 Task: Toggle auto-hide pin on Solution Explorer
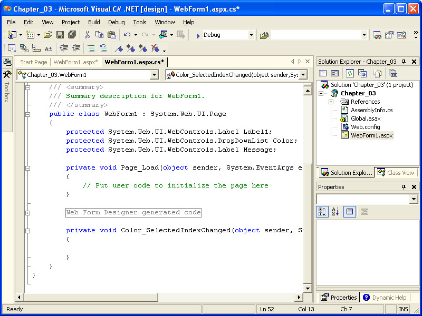[404, 62]
